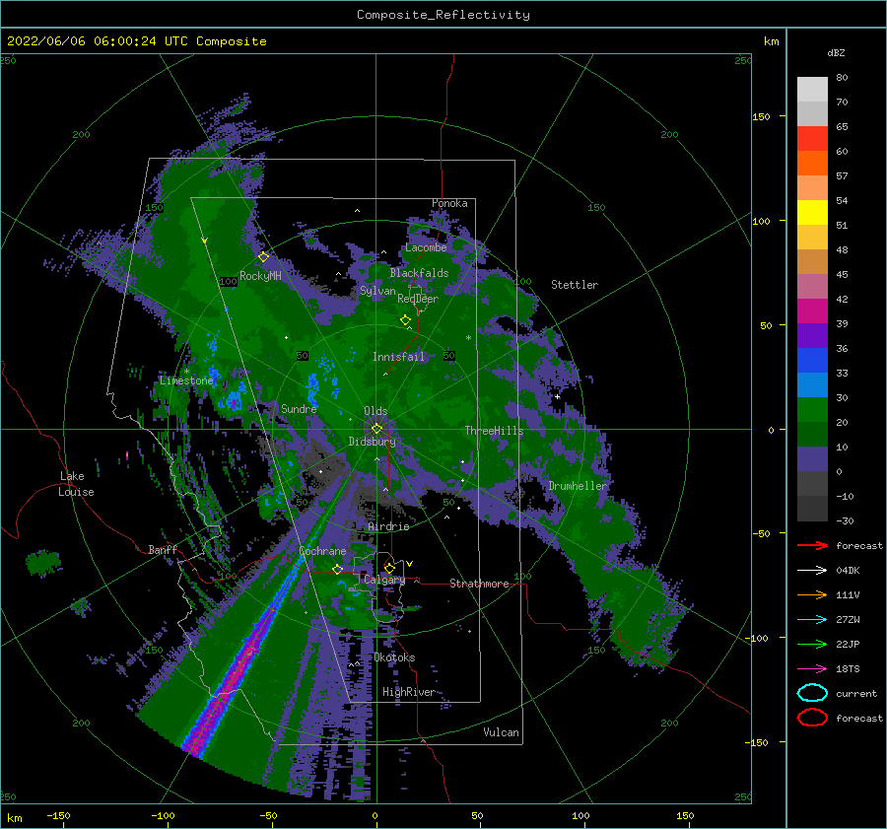The height and width of the screenshot is (829, 887).
Task: Click the -150 km tick on bottom axis
Action: tap(58, 815)
